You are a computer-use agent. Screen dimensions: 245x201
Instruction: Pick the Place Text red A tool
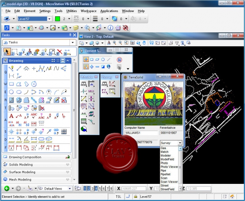pyautogui.click(x=11, y=116)
